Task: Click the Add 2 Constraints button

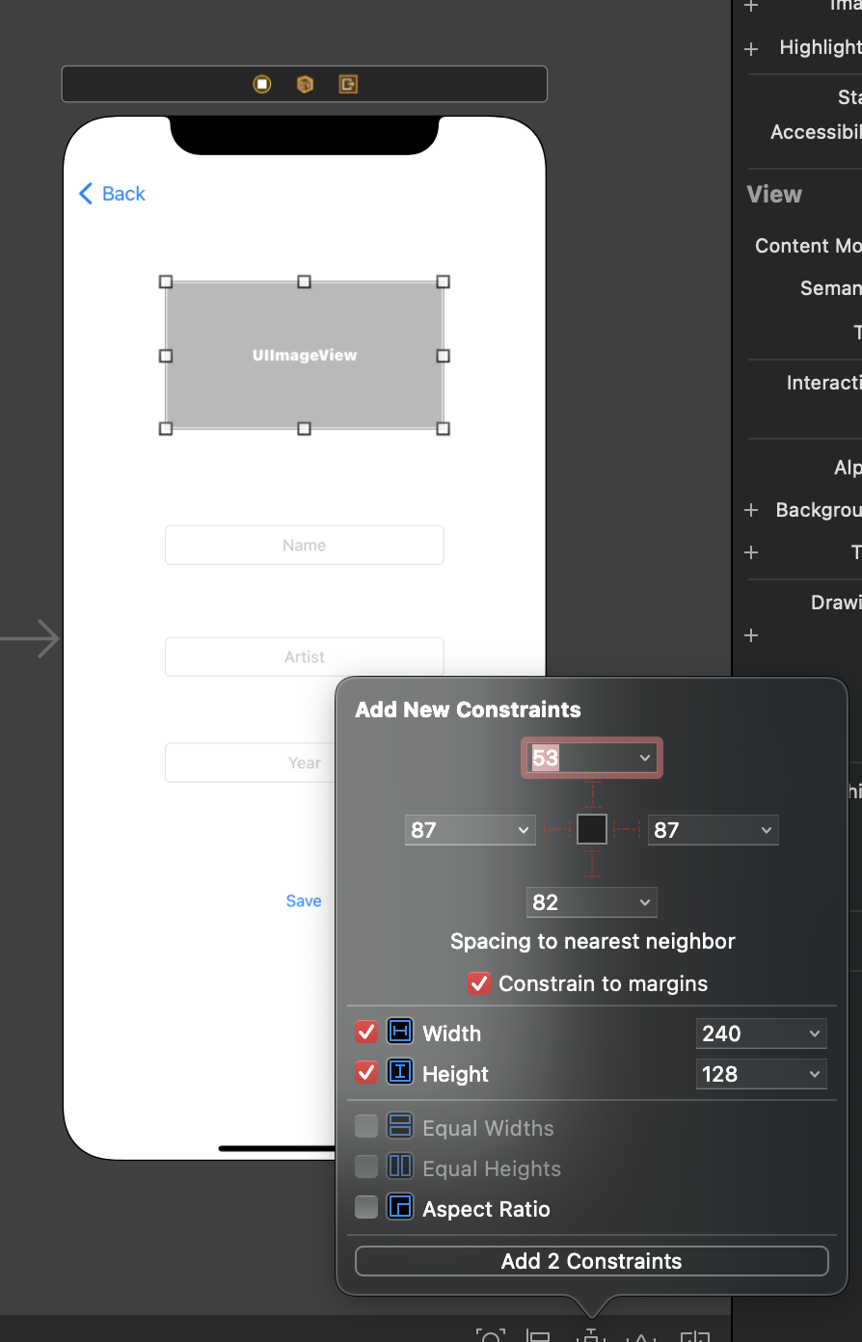Action: pyautogui.click(x=591, y=1261)
